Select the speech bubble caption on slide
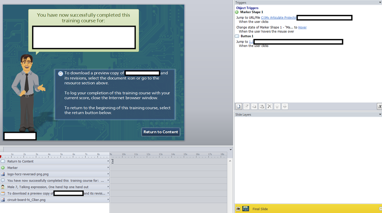Viewport: 382px width, 213px height. coord(84,31)
